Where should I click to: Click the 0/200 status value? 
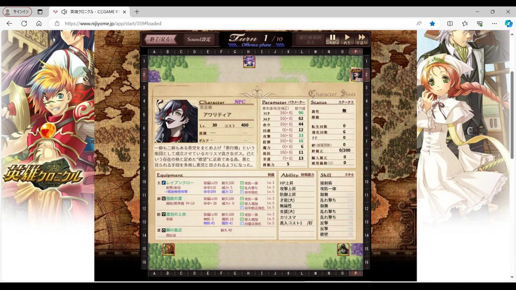(x=345, y=150)
